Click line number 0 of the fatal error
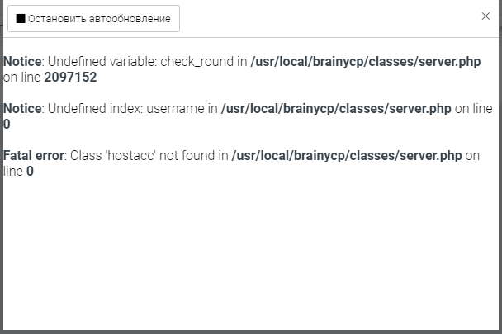 click(x=31, y=172)
